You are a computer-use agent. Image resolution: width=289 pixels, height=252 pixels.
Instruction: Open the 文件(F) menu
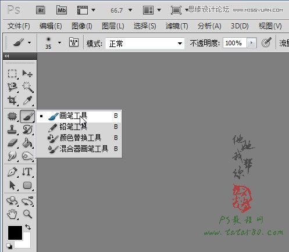coord(19,26)
